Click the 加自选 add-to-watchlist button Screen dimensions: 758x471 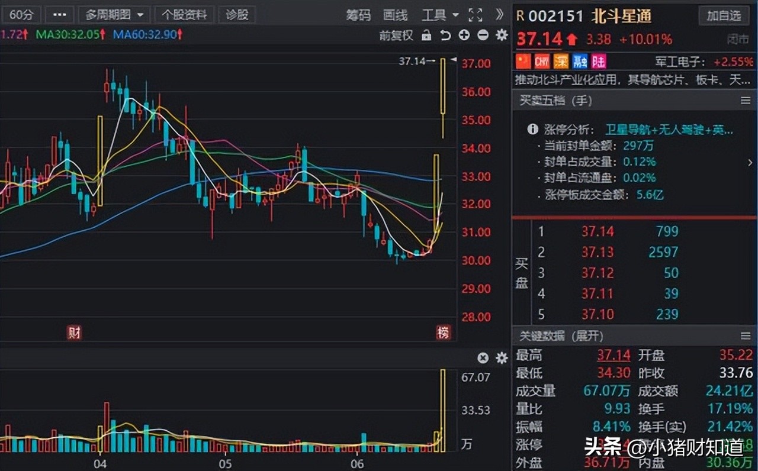point(724,16)
